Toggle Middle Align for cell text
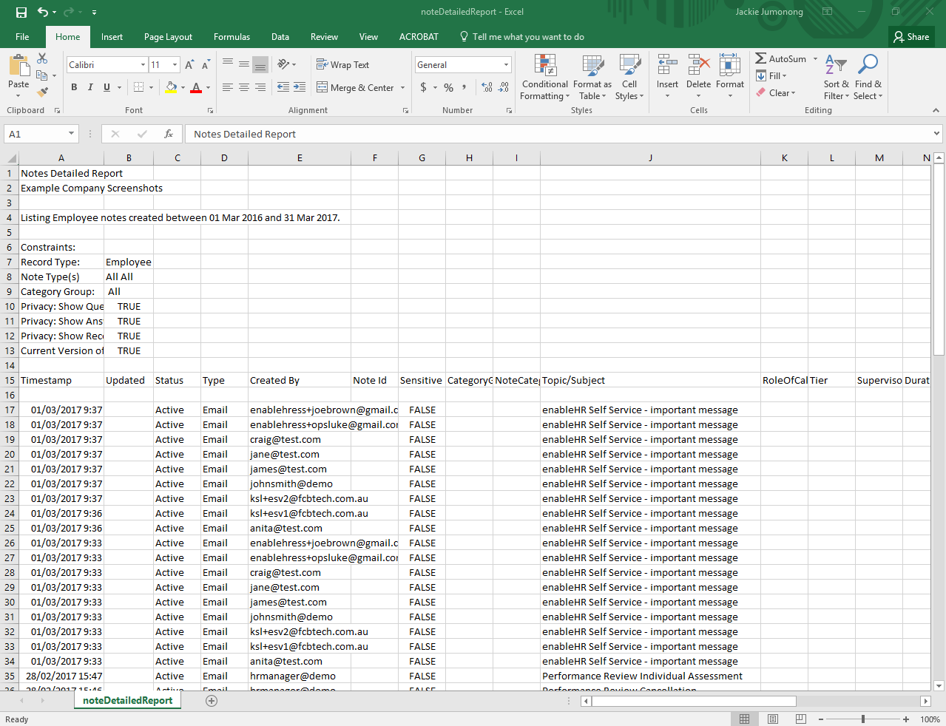The image size is (946, 726). [x=244, y=64]
